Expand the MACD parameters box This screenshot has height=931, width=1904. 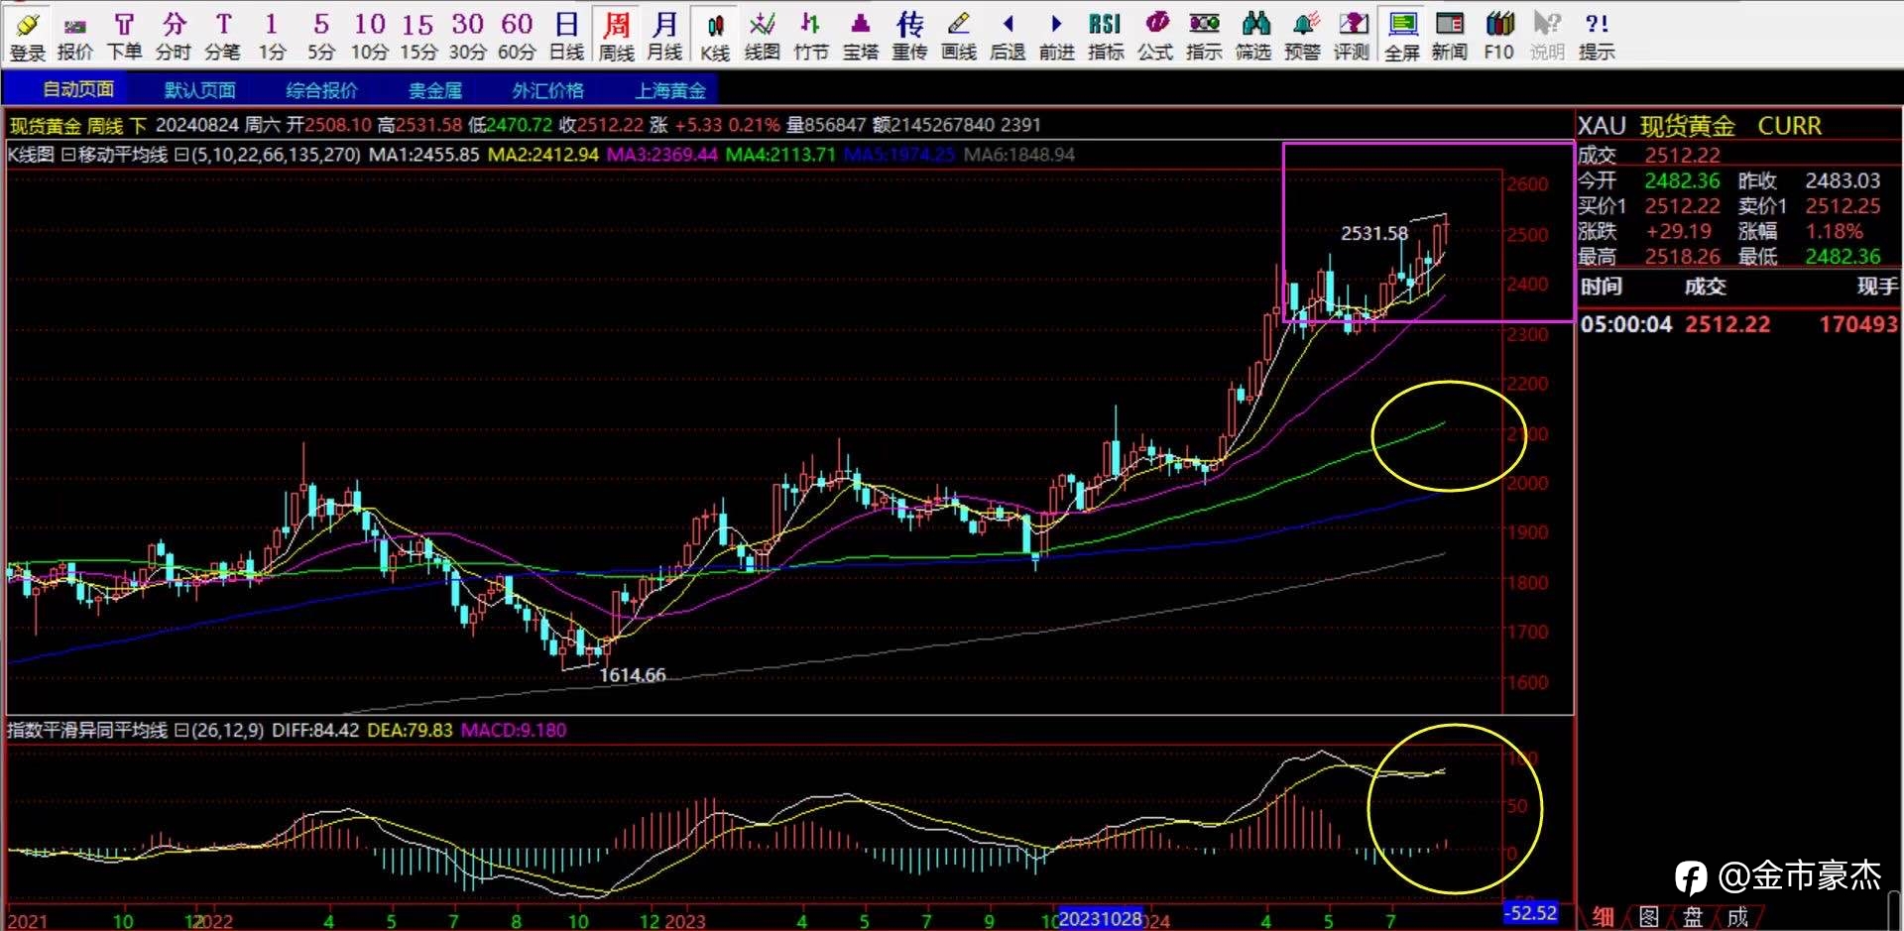[x=180, y=731]
